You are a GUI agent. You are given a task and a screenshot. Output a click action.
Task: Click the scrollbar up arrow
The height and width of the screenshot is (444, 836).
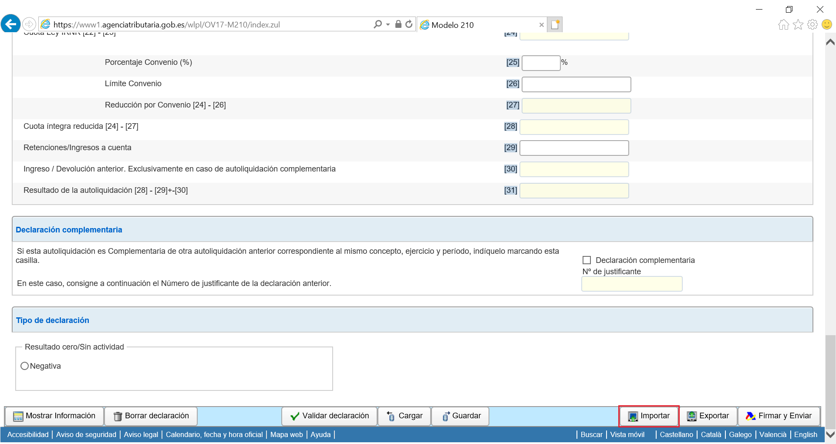(x=830, y=42)
